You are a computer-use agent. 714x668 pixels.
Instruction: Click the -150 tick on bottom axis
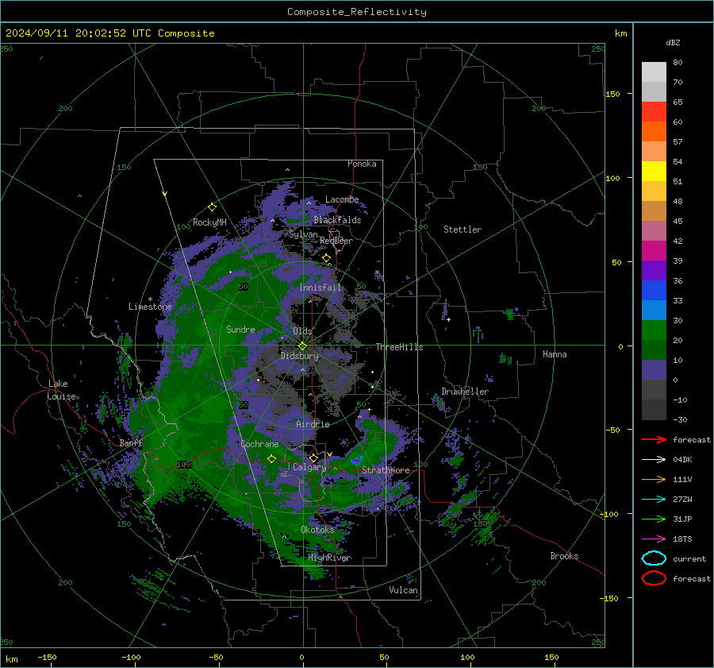point(47,657)
